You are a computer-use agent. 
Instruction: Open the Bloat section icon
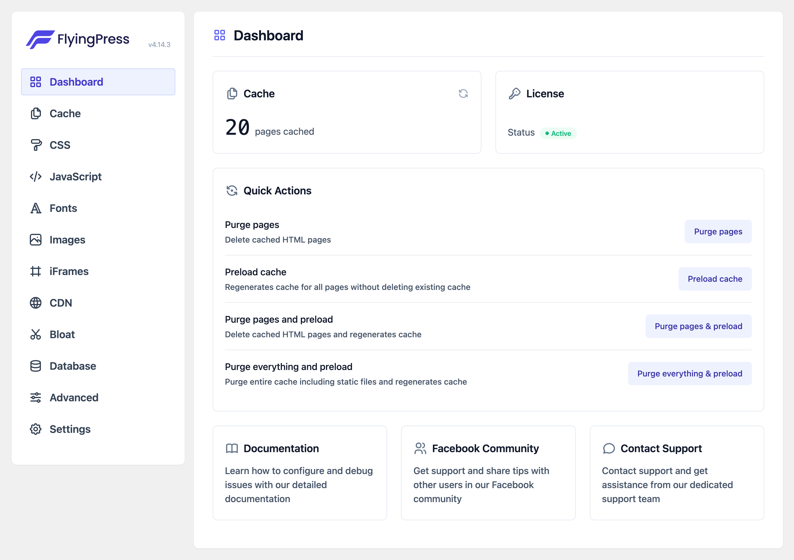pyautogui.click(x=36, y=334)
